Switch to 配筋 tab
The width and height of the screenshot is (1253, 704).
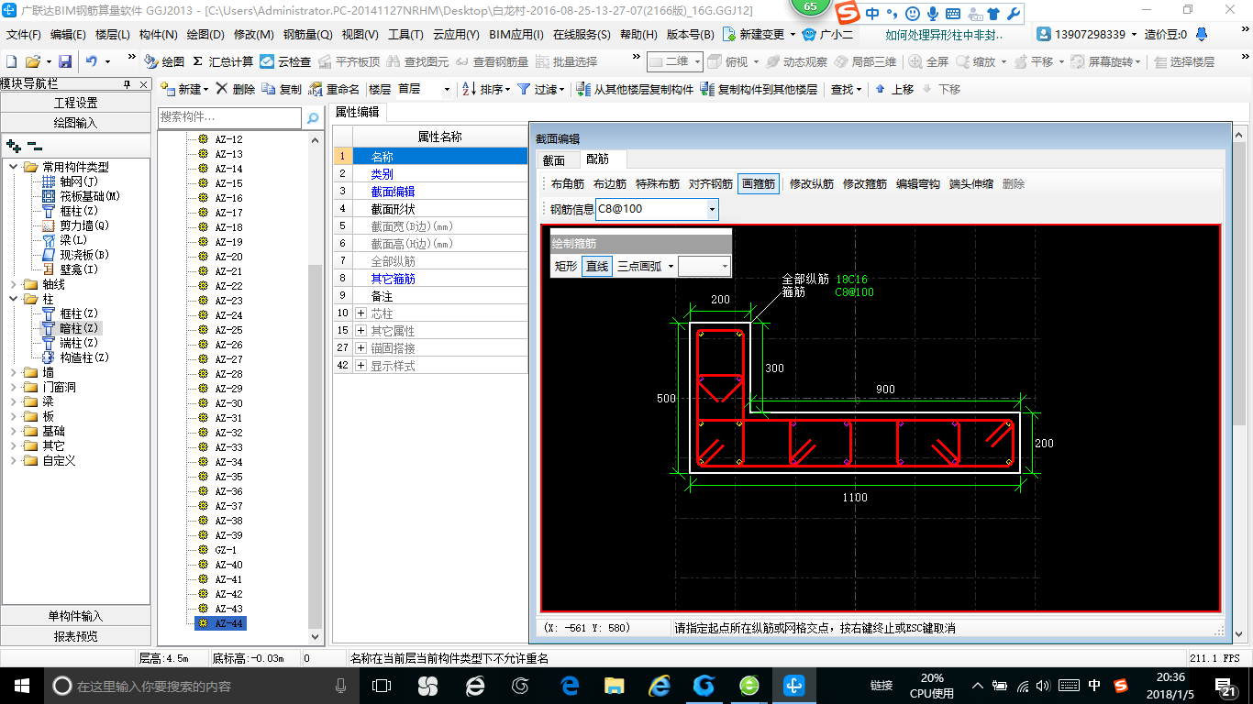pos(597,159)
